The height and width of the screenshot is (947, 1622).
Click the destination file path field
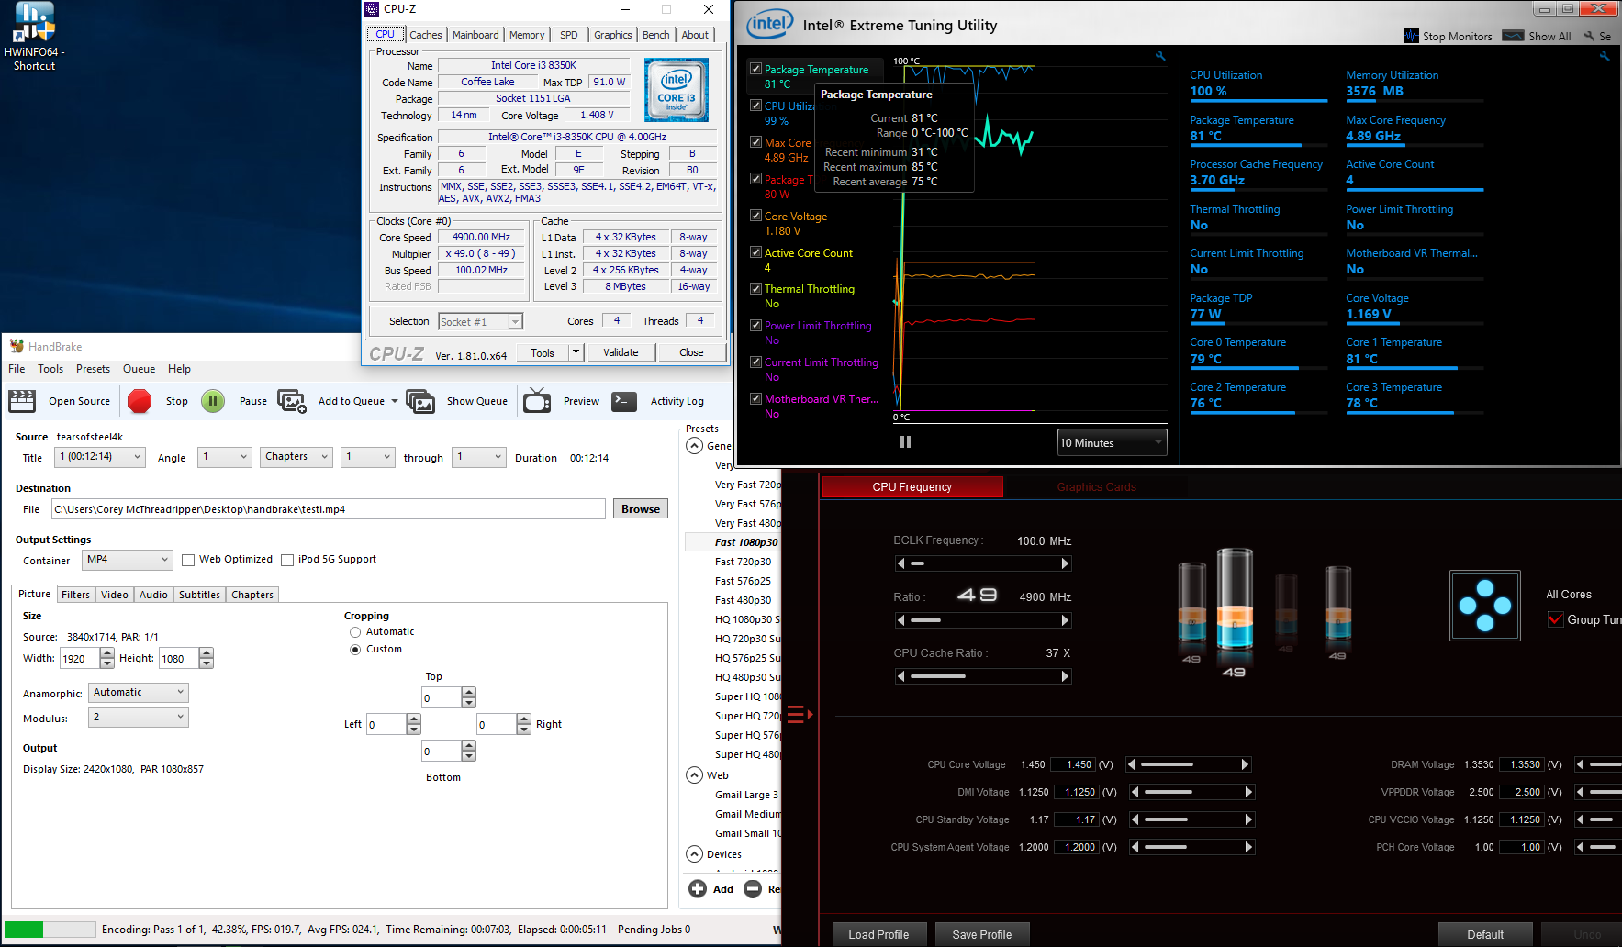click(x=329, y=509)
